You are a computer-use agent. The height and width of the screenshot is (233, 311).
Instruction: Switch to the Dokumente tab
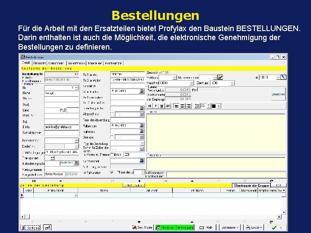coord(56,63)
